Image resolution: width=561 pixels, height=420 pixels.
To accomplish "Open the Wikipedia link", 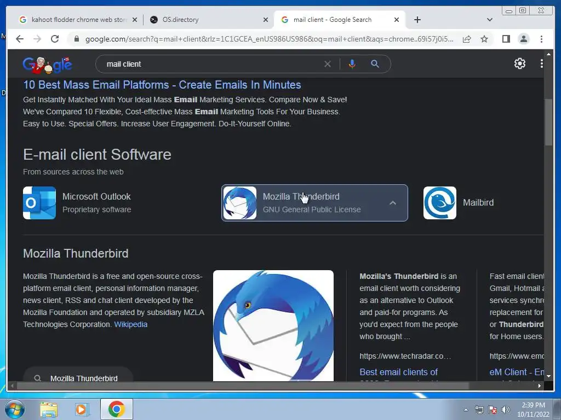I will point(130,324).
